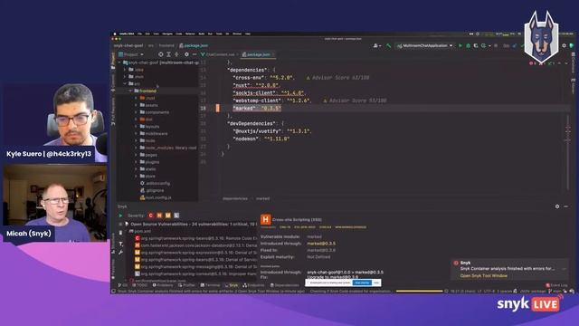
Task: Click collapse all icon in Project toolbar
Action: pyautogui.click(x=176, y=54)
